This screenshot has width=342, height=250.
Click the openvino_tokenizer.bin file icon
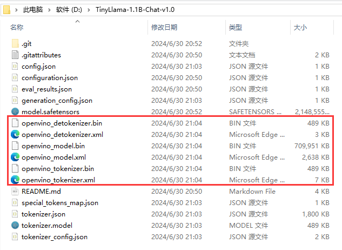click(15, 168)
